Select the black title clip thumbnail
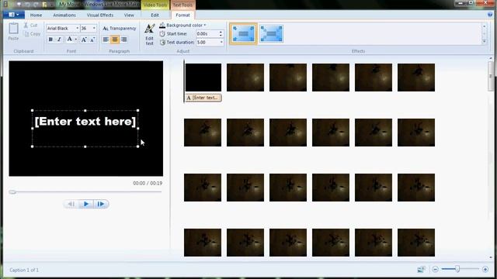The image size is (497, 279). click(203, 77)
